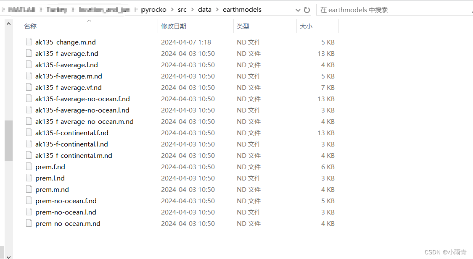Select file name ak135-f-average.l.nd

(x=66, y=65)
